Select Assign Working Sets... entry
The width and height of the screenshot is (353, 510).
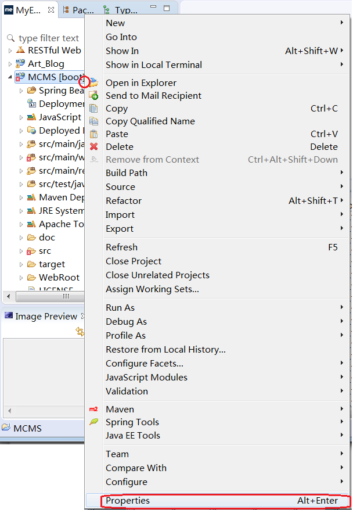coord(218,289)
